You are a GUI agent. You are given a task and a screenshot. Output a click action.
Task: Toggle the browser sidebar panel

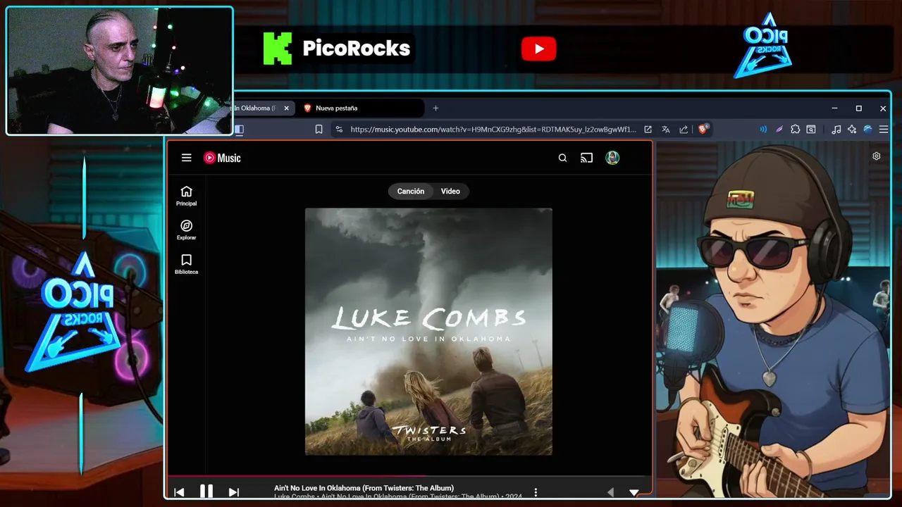pyautogui.click(x=239, y=129)
